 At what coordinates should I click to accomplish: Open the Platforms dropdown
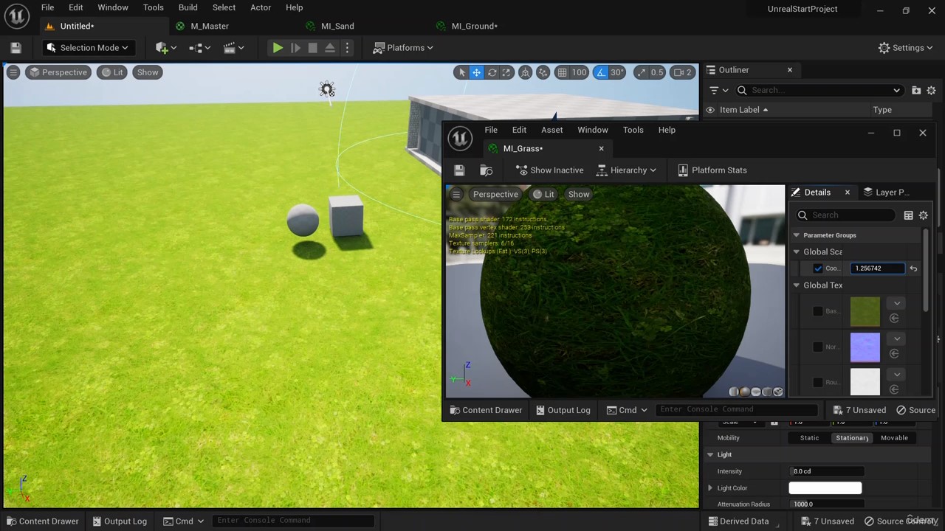[x=405, y=48]
